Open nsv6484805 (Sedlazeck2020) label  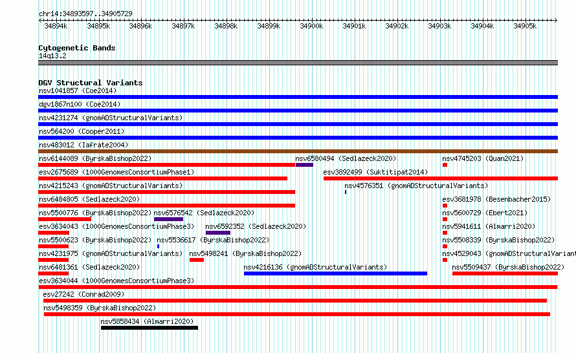coord(89,199)
